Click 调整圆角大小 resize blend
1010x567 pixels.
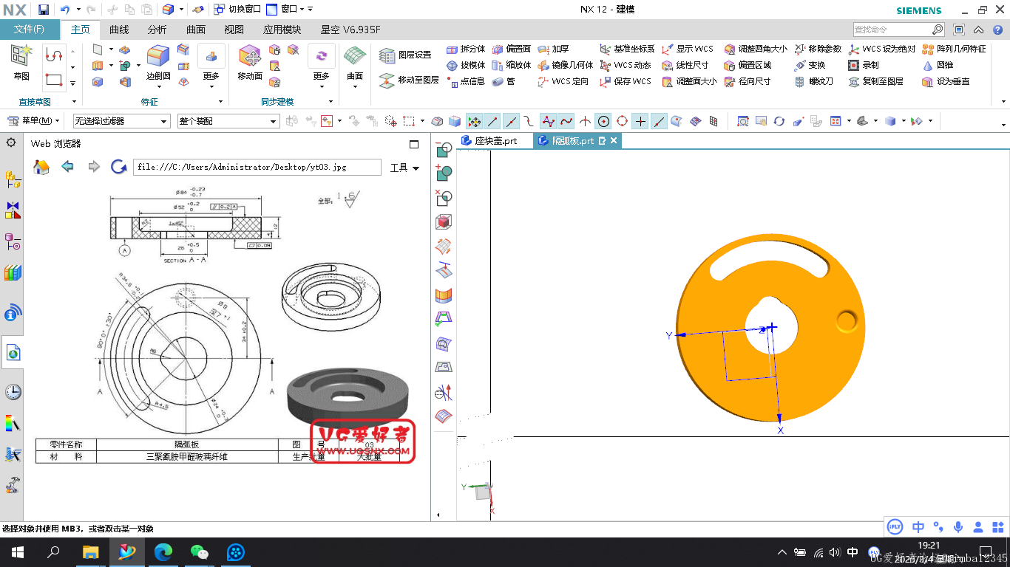[x=756, y=49]
